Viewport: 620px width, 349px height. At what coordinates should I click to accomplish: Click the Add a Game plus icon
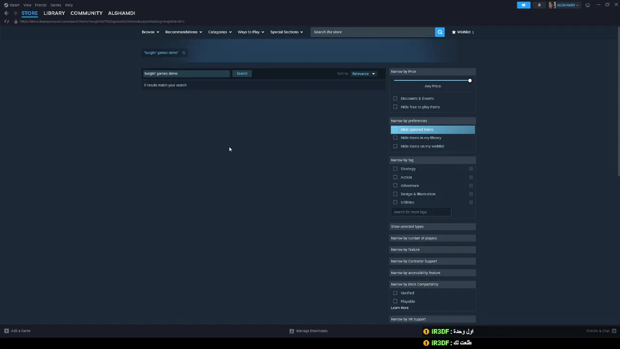point(6,331)
